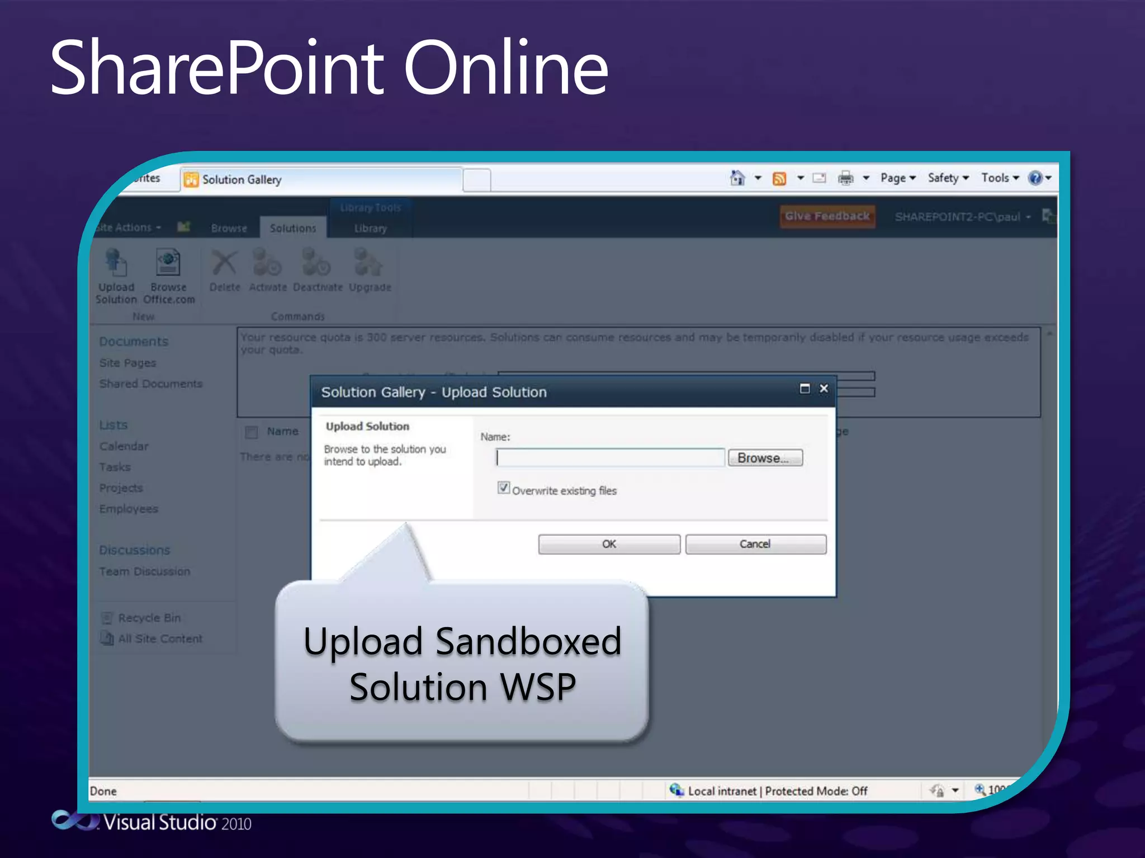Click the browser Help question mark icon
Viewport: 1145px width, 858px height.
[1035, 178]
